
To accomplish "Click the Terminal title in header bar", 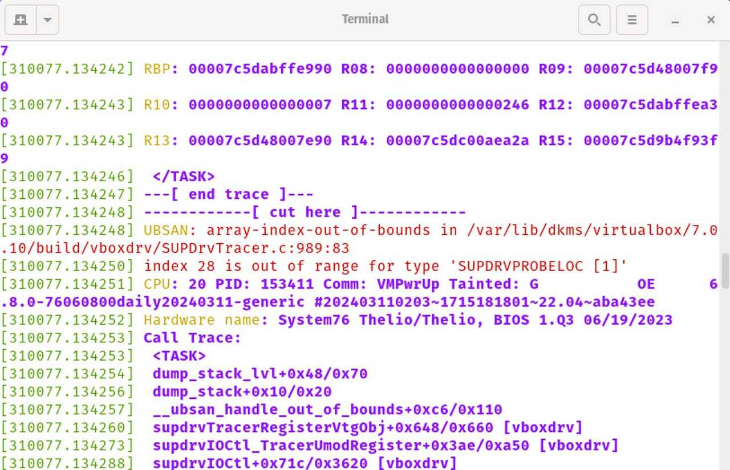I will [x=365, y=19].
